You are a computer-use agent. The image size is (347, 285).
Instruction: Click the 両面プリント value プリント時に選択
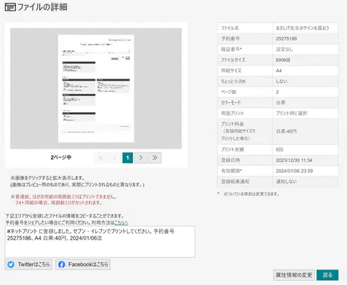[x=291, y=114]
